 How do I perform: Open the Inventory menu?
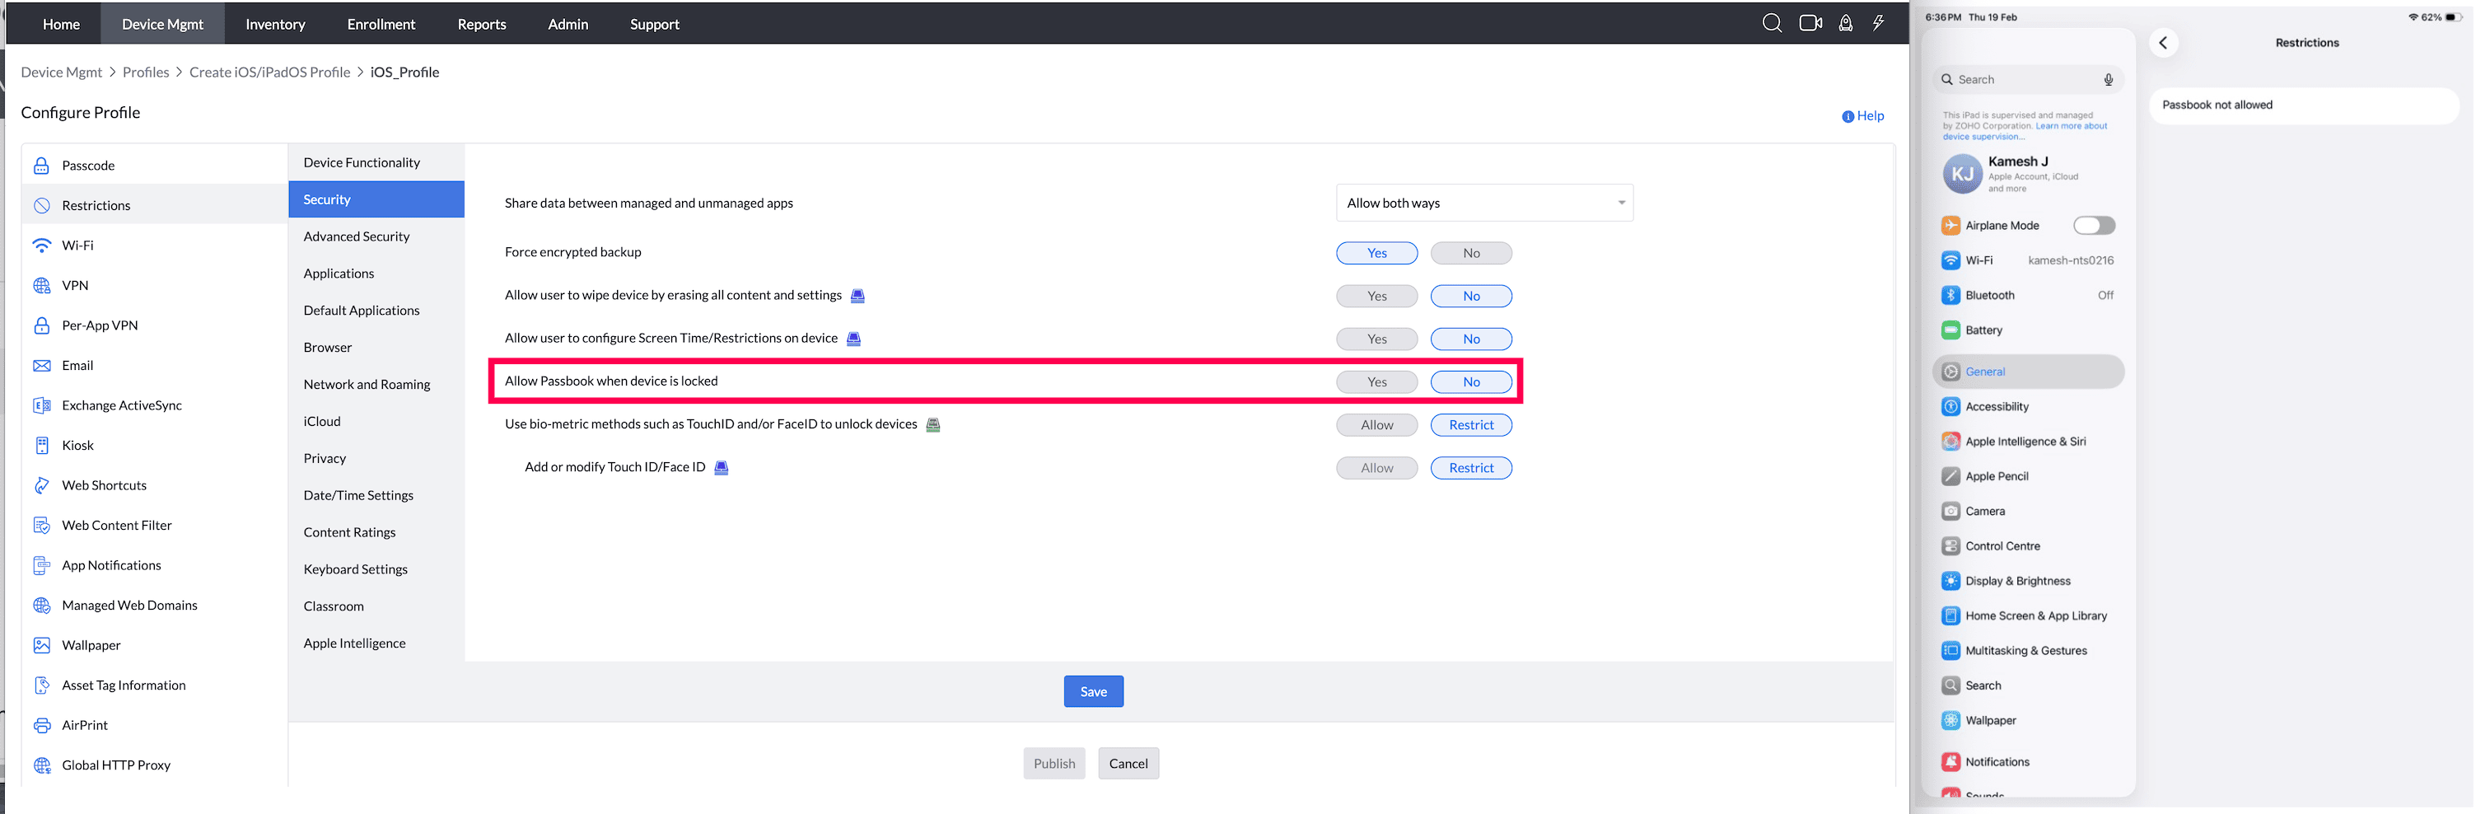pos(275,24)
